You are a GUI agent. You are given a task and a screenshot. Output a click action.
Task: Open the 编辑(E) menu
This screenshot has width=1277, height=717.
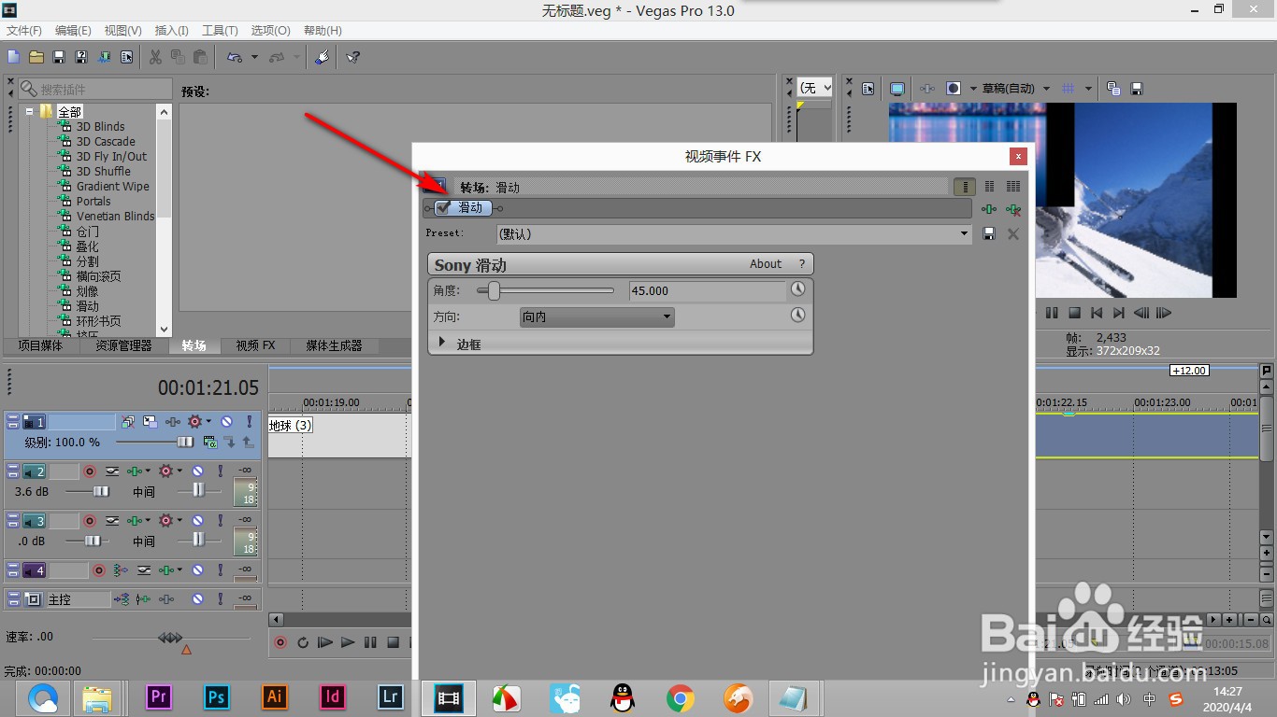(x=73, y=31)
